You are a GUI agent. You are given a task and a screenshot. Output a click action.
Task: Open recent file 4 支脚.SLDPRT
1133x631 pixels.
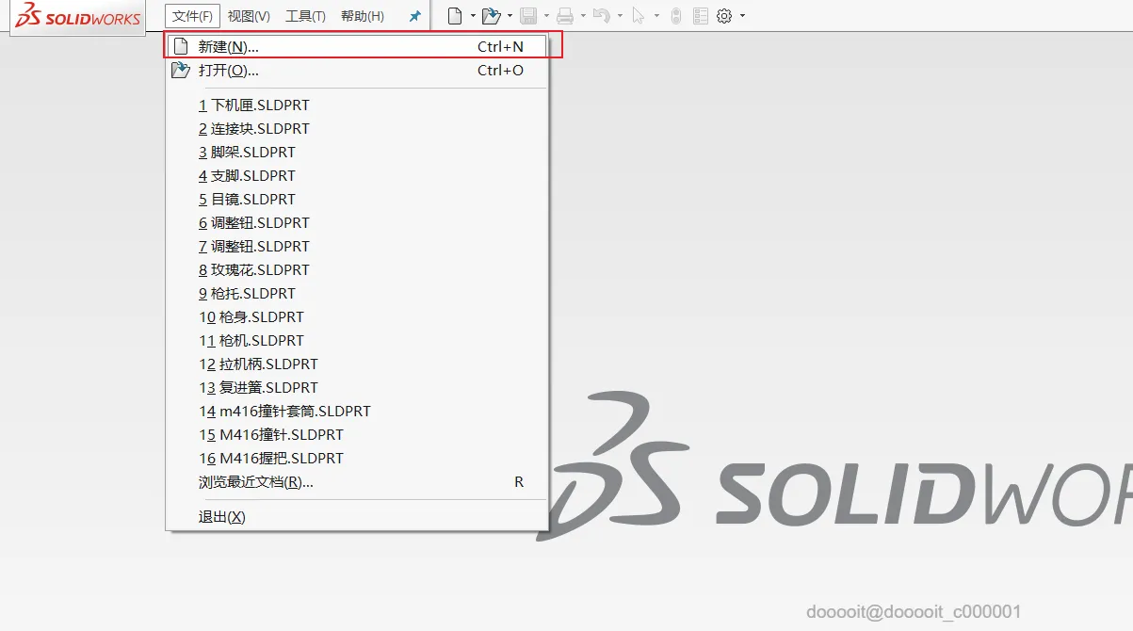(x=357, y=175)
